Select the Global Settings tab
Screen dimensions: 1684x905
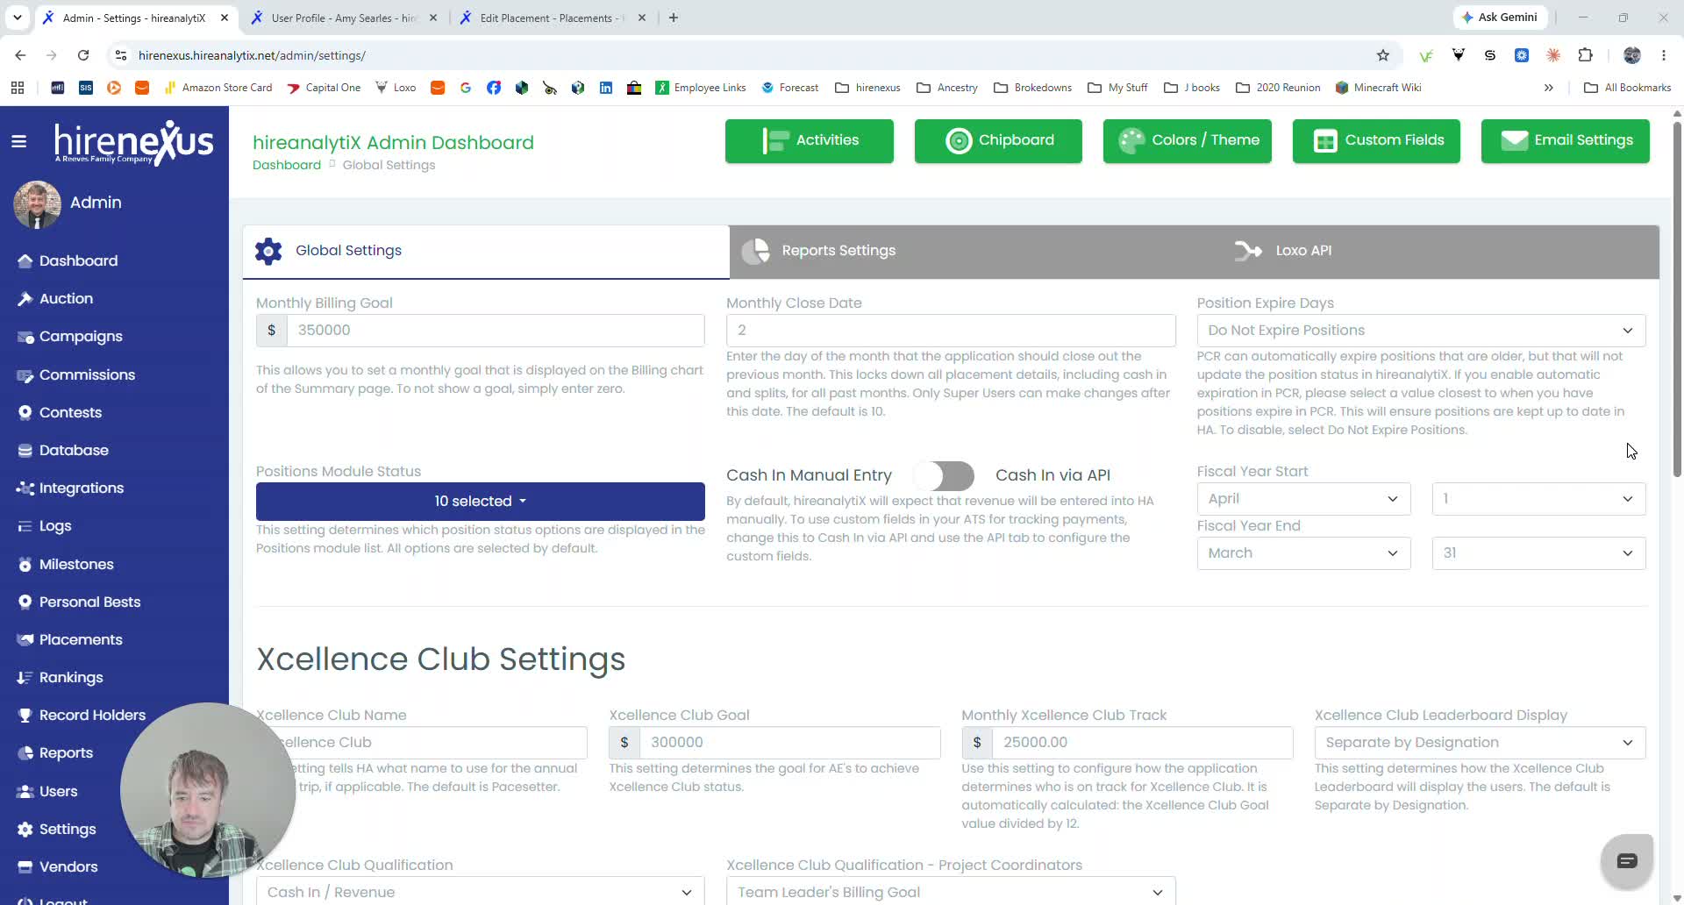pos(486,251)
